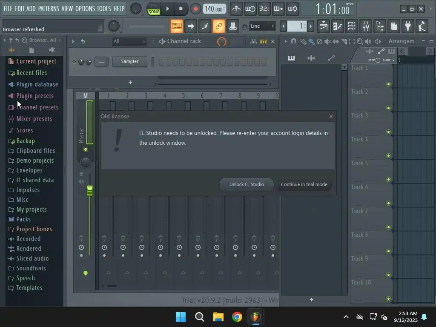Click the tempo 140.000 field
This screenshot has height=327, width=436.
214,9
